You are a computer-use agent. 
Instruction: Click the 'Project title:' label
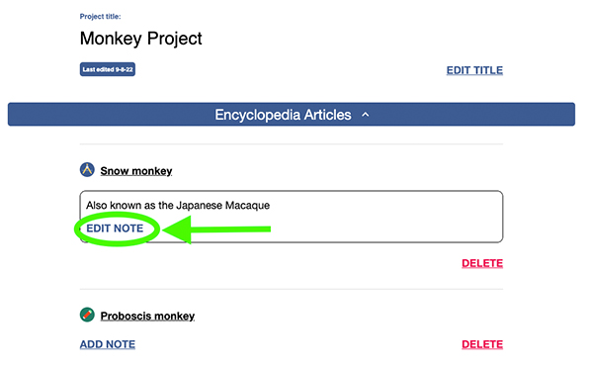(100, 16)
